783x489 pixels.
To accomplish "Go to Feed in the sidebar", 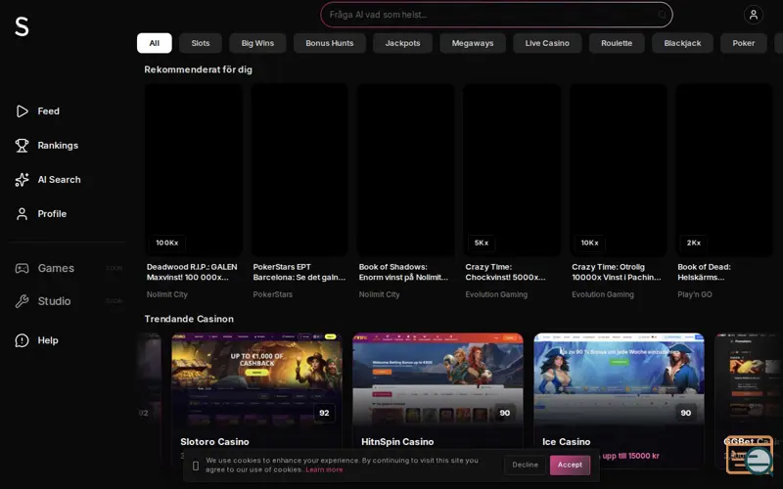I will (x=48, y=111).
